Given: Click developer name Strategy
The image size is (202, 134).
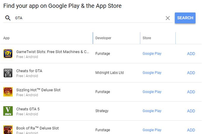Looking at the screenshot, I should coord(102,111).
